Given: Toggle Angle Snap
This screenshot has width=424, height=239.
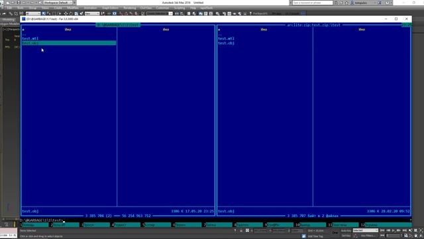Looking at the screenshot, I should pyautogui.click(x=126, y=13).
